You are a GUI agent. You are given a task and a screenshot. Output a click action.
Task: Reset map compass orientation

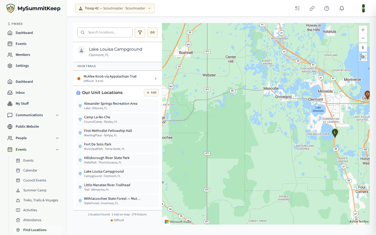click(x=363, y=48)
